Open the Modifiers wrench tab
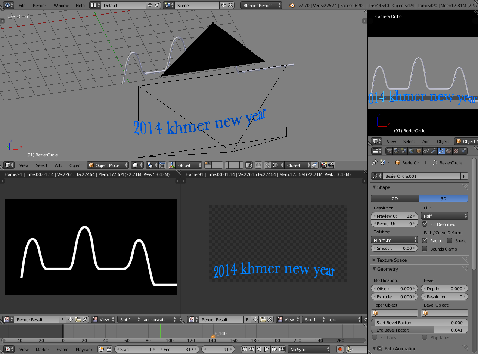478x354 pixels. [x=434, y=151]
